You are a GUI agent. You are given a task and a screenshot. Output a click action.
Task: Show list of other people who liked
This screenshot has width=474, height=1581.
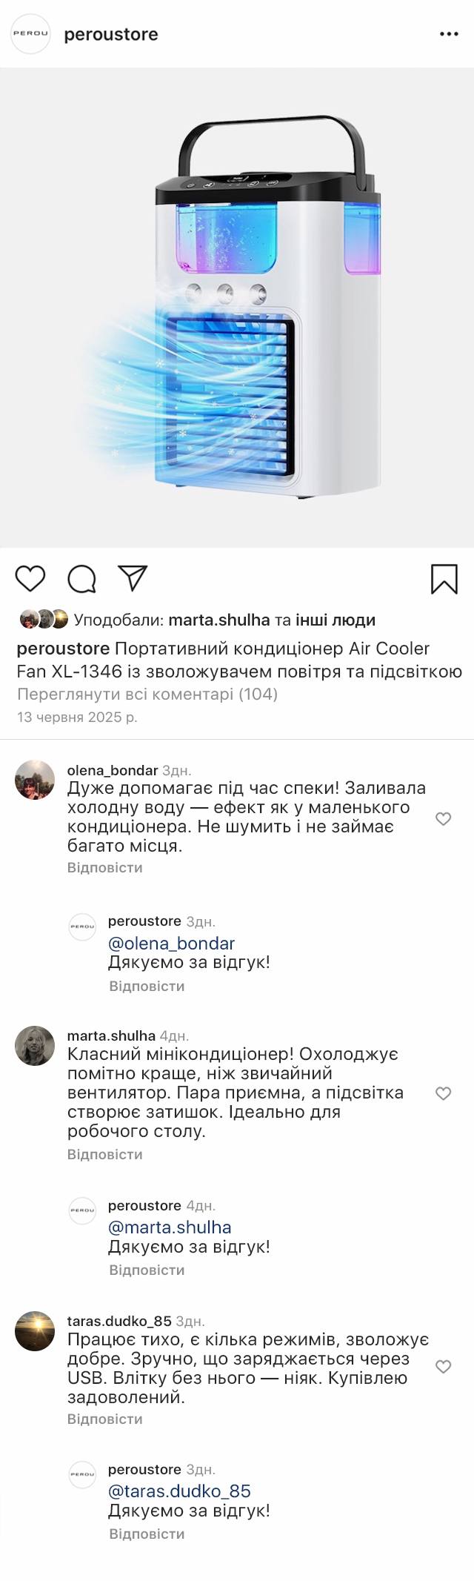click(335, 620)
